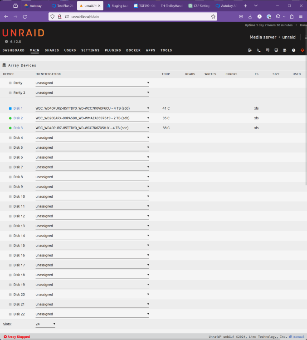307x340 pixels.
Task: Reload the unraid.local page
Action: (x=25, y=17)
